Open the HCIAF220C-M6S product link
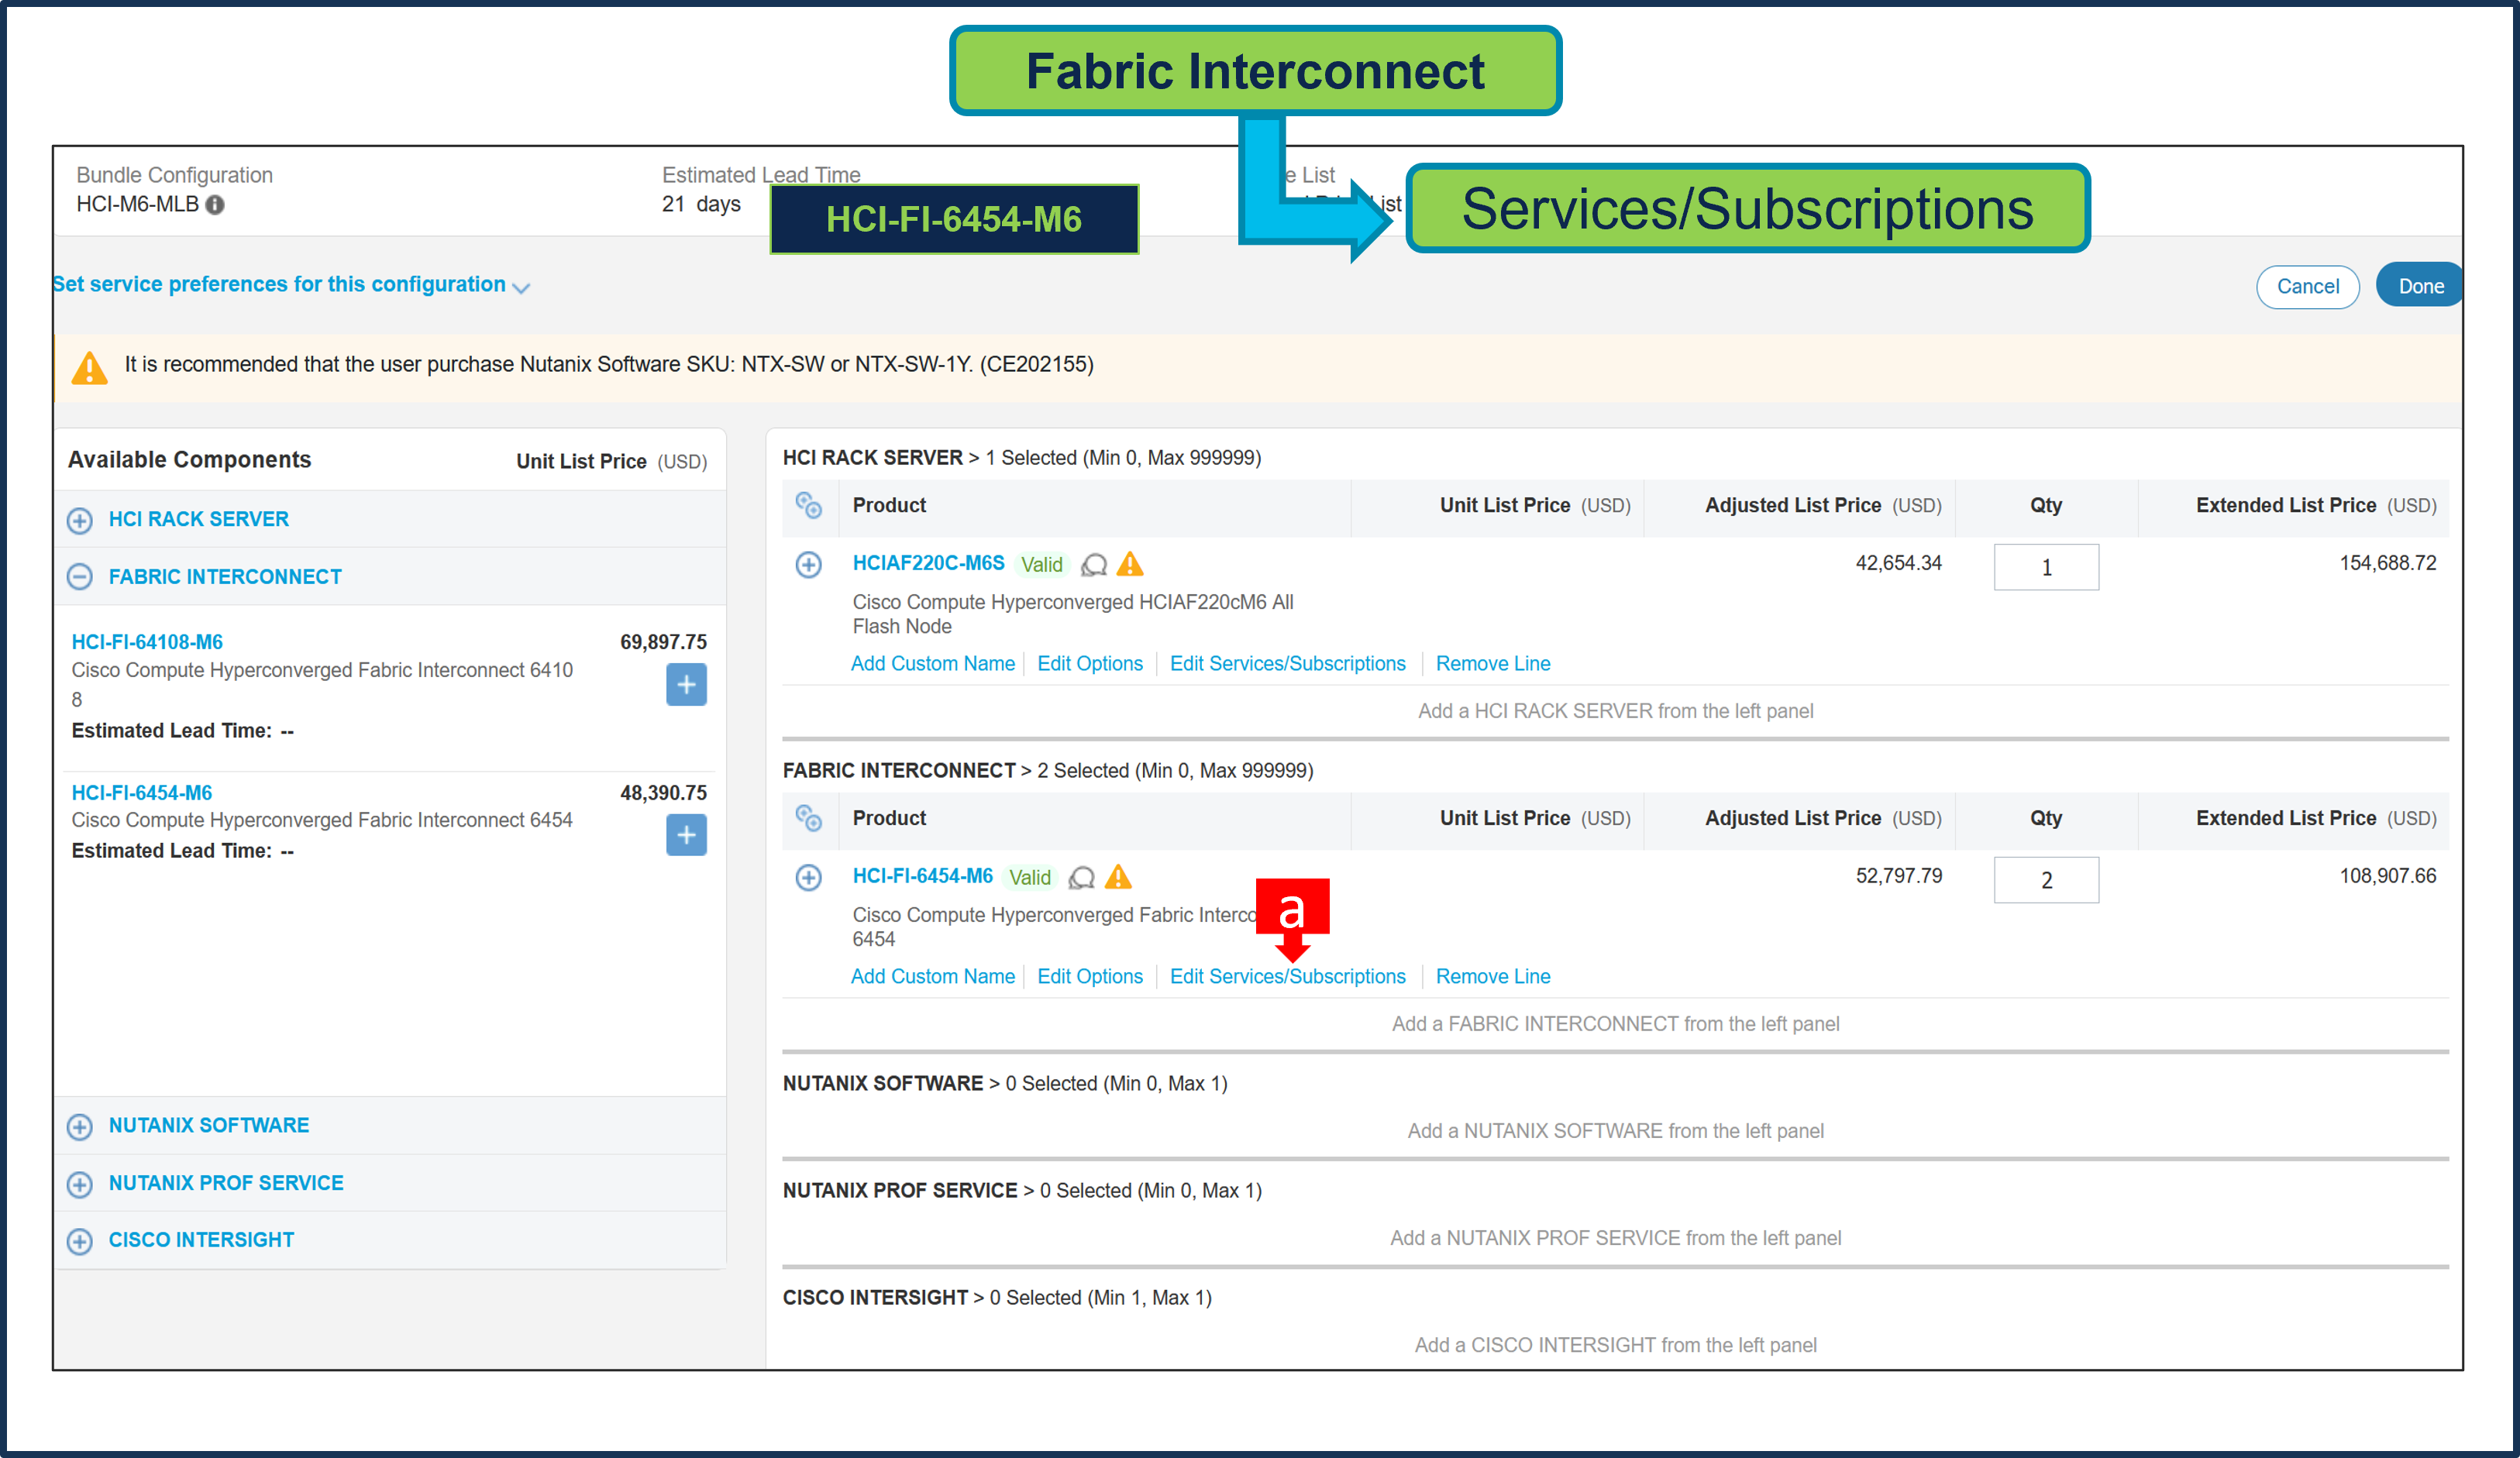The height and width of the screenshot is (1458, 2520). 928,563
